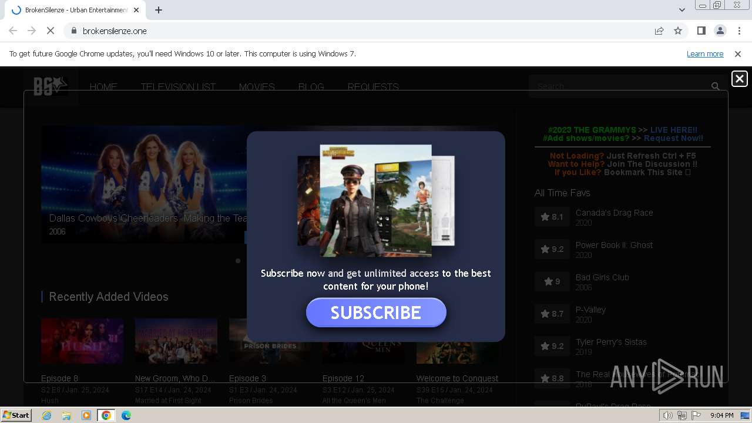
Task: Open Dallas Cowboys Cheerleaders slider banner
Action: click(144, 184)
